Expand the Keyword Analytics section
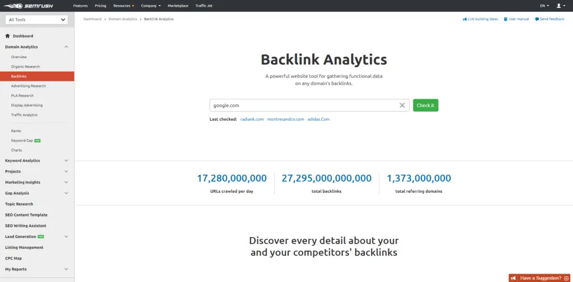Screen dimensions: 573x282 tap(66, 161)
